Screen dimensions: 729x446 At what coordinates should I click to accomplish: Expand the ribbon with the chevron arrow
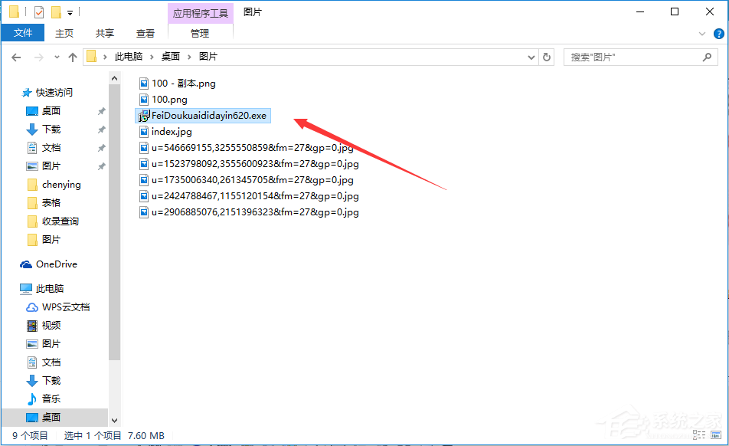coord(702,34)
